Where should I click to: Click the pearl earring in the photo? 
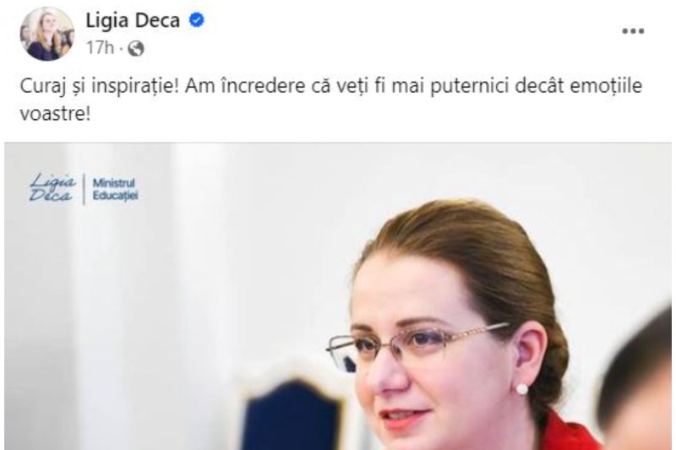522,389
